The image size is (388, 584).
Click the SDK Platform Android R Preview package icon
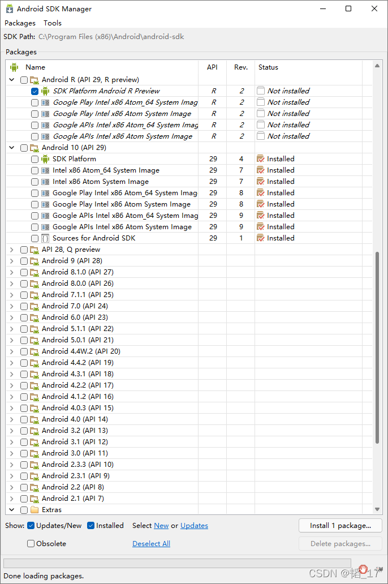[x=45, y=91]
